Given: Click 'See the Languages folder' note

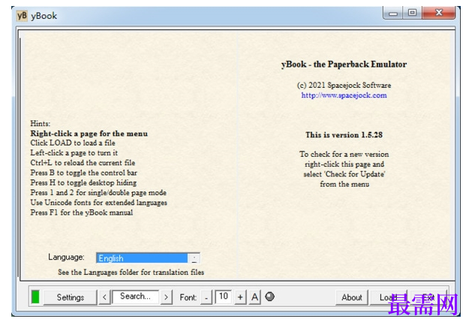Looking at the screenshot, I should coord(131,272).
